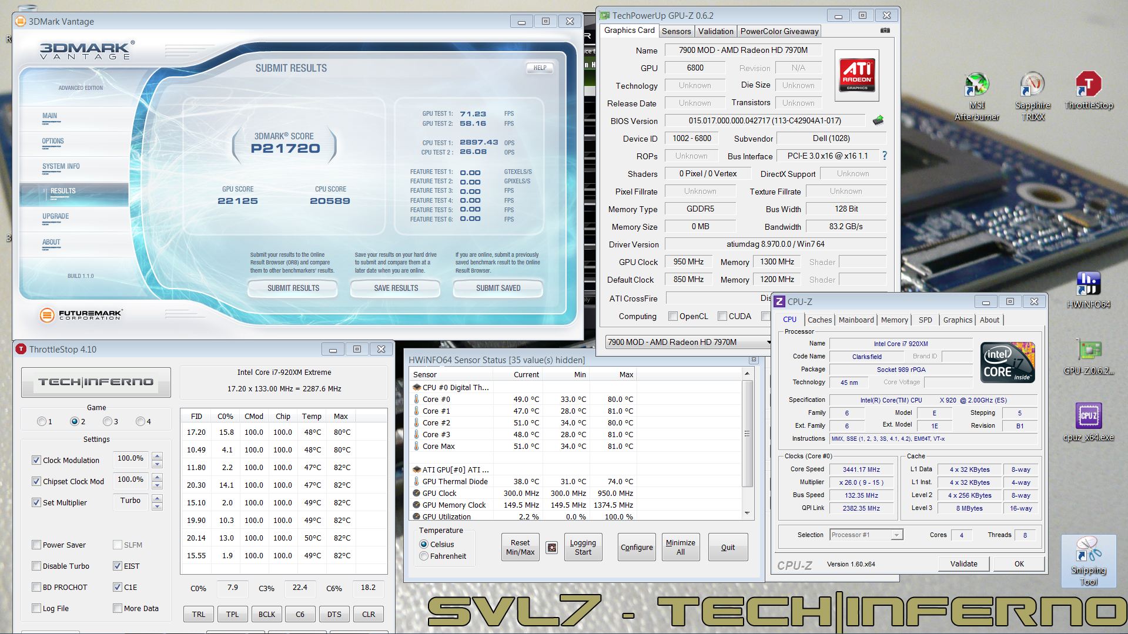Screen dimensions: 1128x634
Task: Click BIOS save chip icon in GPU-Z
Action: pos(878,120)
